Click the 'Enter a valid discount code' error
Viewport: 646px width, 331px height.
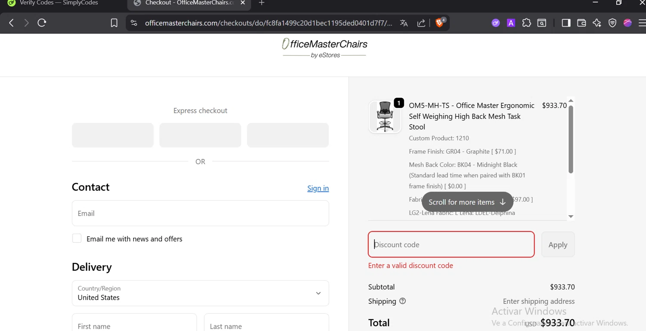pos(410,266)
